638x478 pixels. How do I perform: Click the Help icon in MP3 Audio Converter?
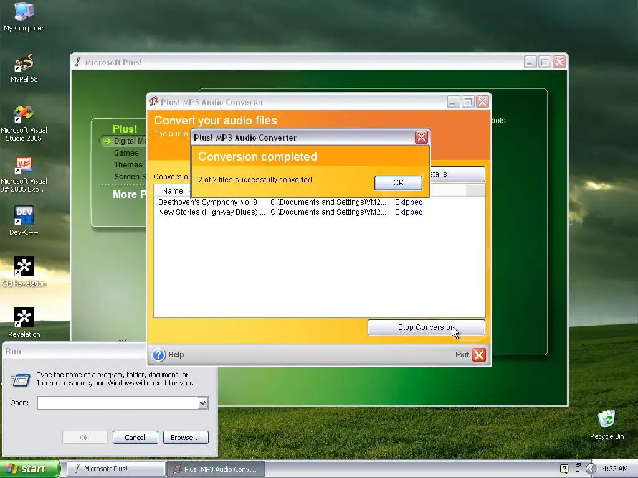pyautogui.click(x=158, y=354)
